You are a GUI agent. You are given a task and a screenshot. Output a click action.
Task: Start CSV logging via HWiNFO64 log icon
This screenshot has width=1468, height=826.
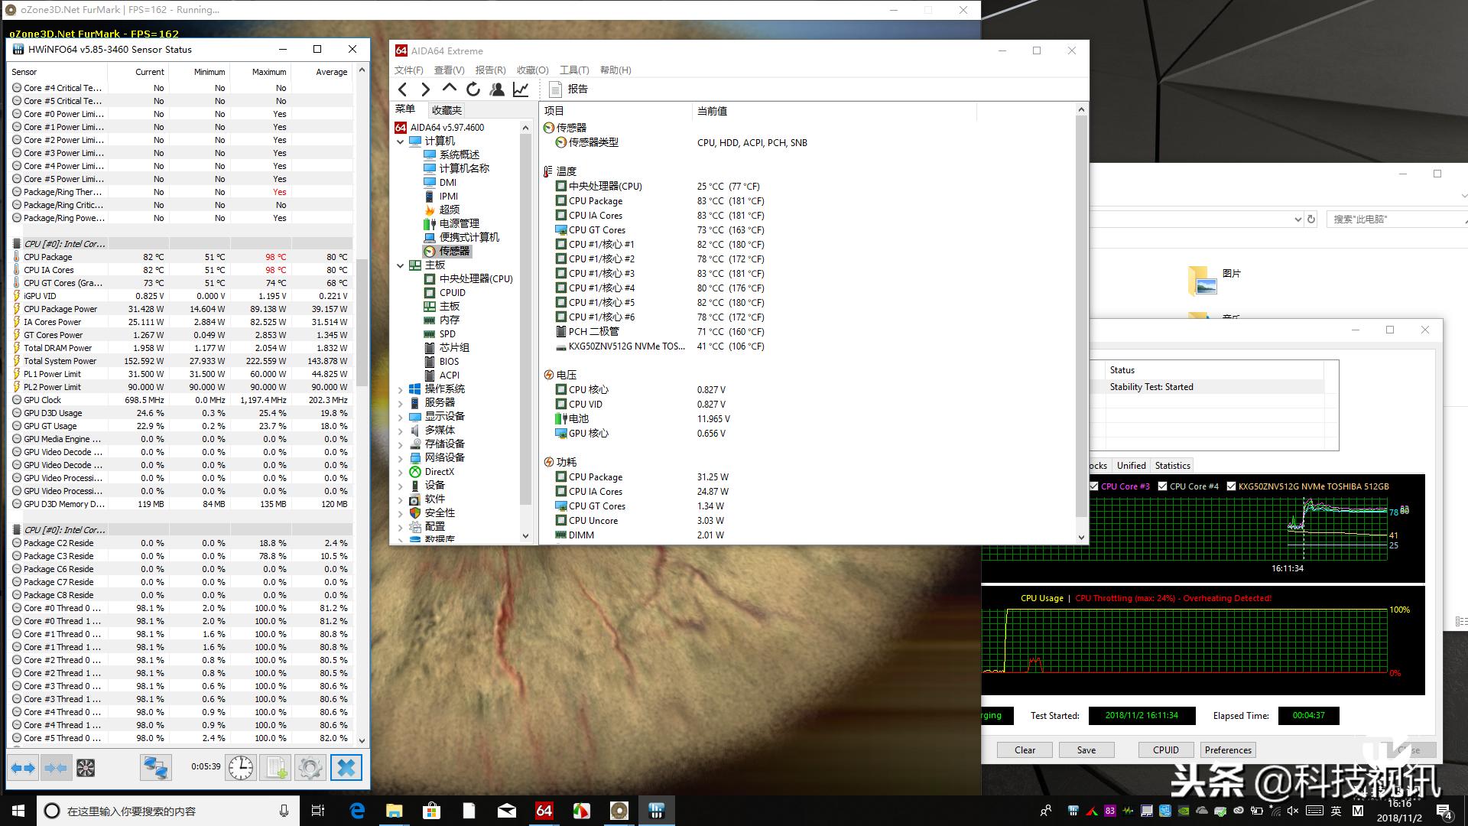(275, 767)
